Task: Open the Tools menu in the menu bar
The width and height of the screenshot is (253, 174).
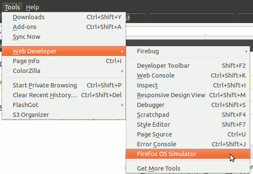Action: tap(12, 7)
